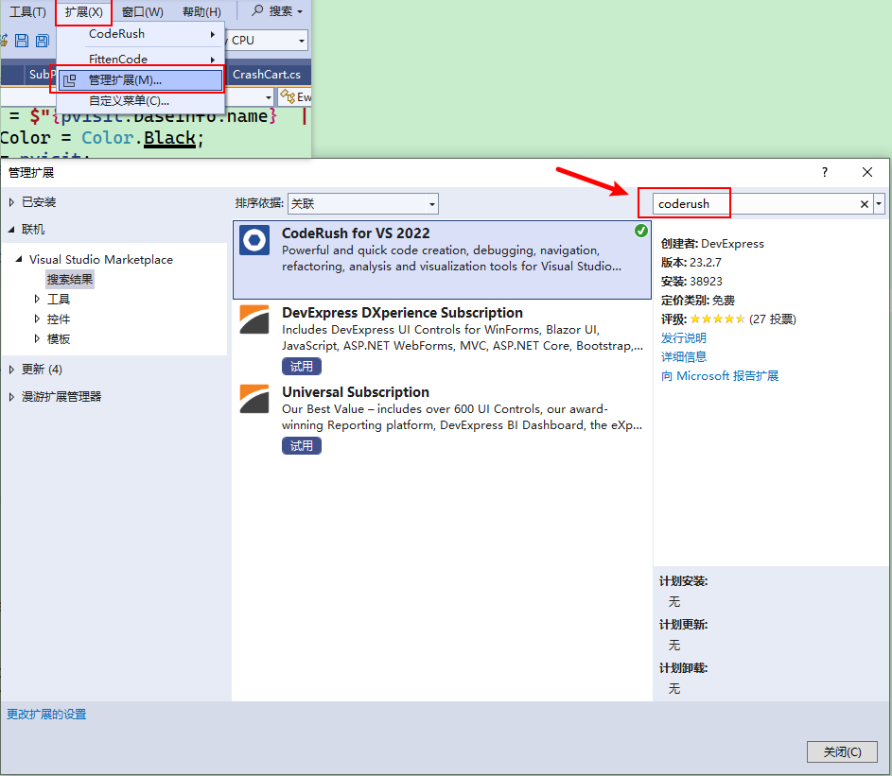Open the 发行说明 link
892x776 pixels.
(x=683, y=337)
